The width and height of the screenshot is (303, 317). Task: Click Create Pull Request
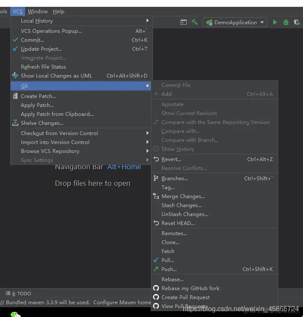click(x=215, y=297)
